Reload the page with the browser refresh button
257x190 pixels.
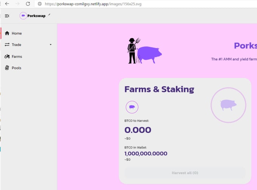pos(28,4)
